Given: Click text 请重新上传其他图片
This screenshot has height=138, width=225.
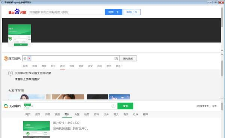Looking at the screenshot, I should point(27,79).
